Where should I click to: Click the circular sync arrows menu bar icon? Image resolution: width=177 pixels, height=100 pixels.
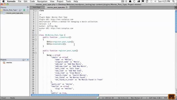pyautogui.click(x=147, y=1)
